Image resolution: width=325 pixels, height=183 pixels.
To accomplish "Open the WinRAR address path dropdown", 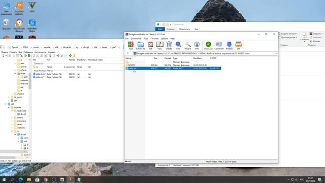I will coord(276,53).
